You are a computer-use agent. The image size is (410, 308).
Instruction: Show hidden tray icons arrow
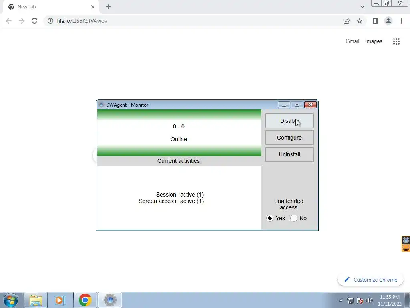coord(340,300)
